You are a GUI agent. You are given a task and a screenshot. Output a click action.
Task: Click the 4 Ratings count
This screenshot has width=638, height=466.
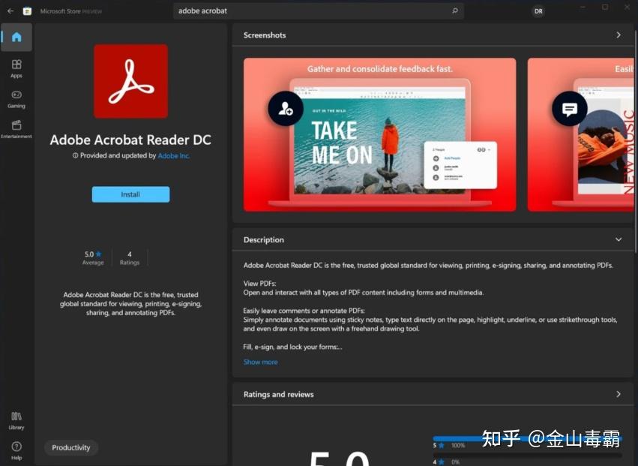coord(130,258)
